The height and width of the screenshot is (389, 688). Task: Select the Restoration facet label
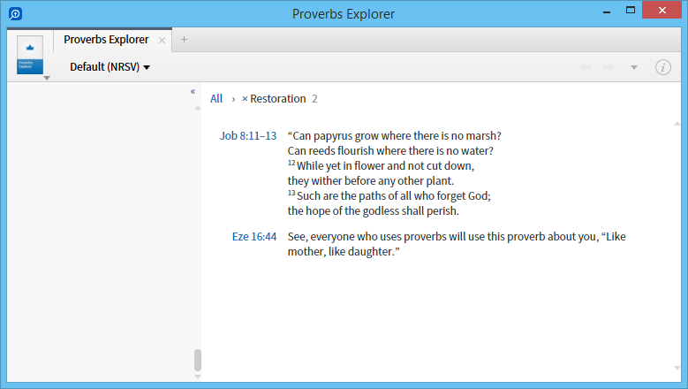277,99
